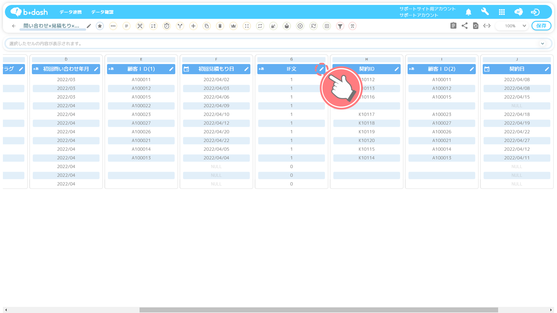Viewport: 557px width, 313px height.
Task: Open the データ連携 menu
Action: point(70,12)
